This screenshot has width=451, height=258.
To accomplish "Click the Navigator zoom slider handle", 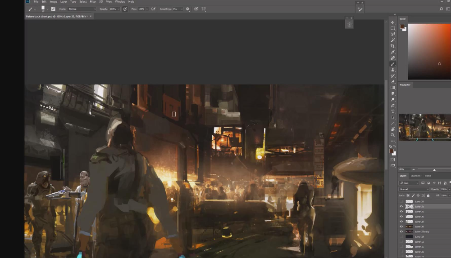I will (434, 170).
